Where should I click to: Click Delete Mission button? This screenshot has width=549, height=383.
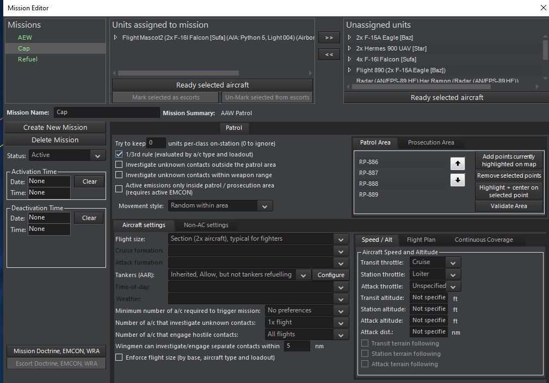tap(55, 140)
